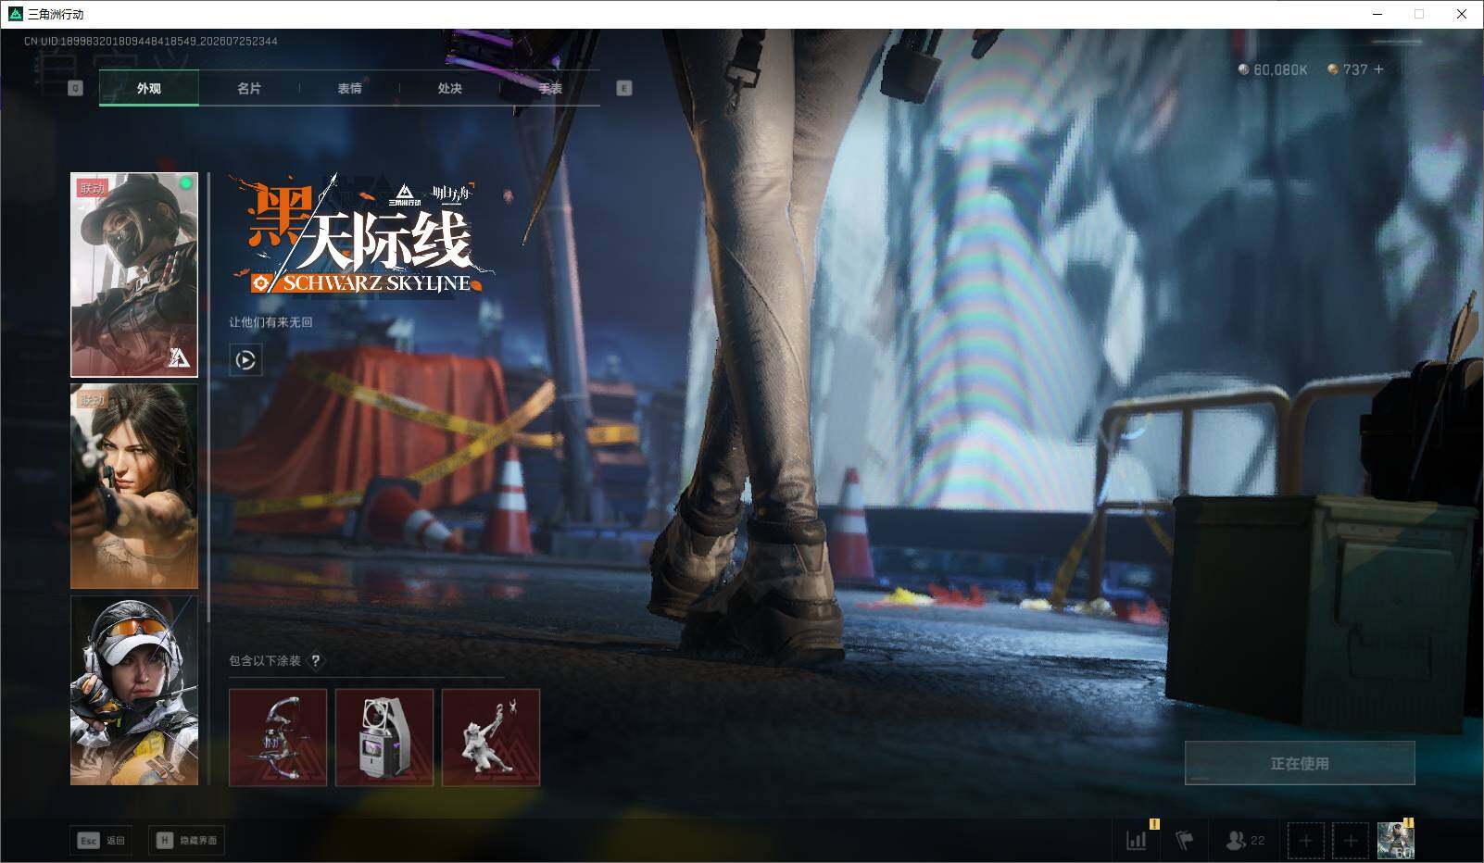Open the 包含以下涂装 help question mark
This screenshot has height=863, width=1484.
click(x=316, y=660)
